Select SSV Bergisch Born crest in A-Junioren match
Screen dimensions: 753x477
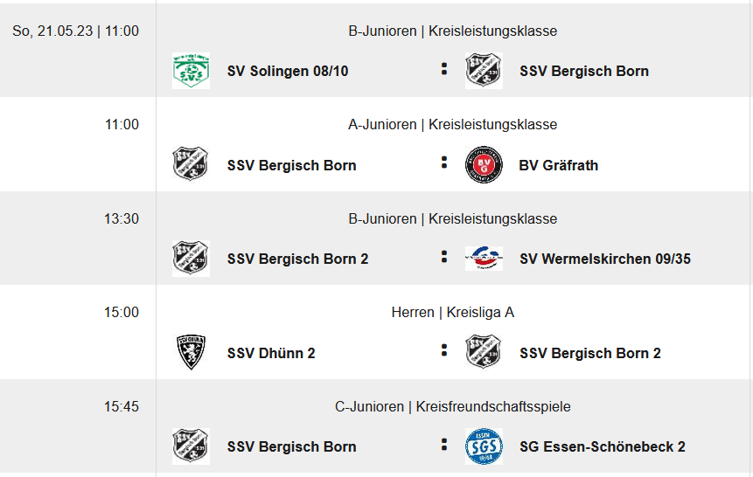[191, 164]
